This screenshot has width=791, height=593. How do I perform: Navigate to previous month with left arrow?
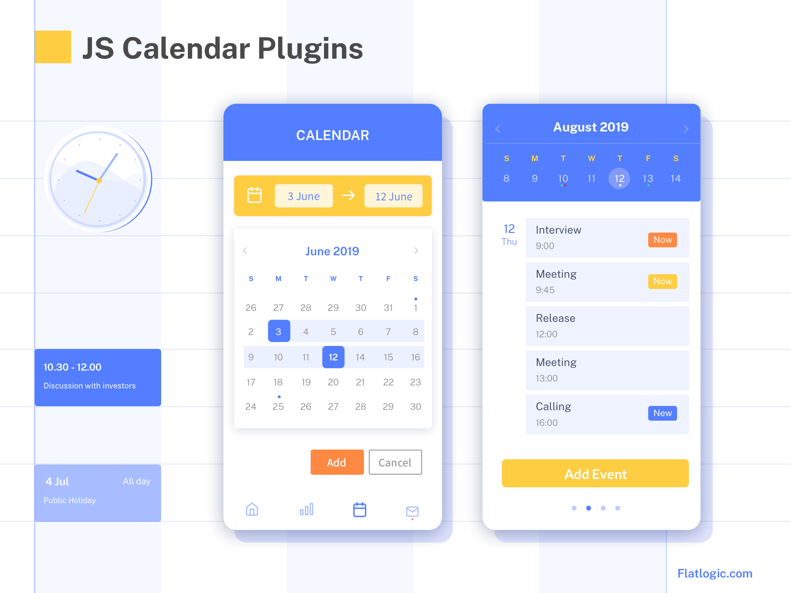click(x=246, y=251)
